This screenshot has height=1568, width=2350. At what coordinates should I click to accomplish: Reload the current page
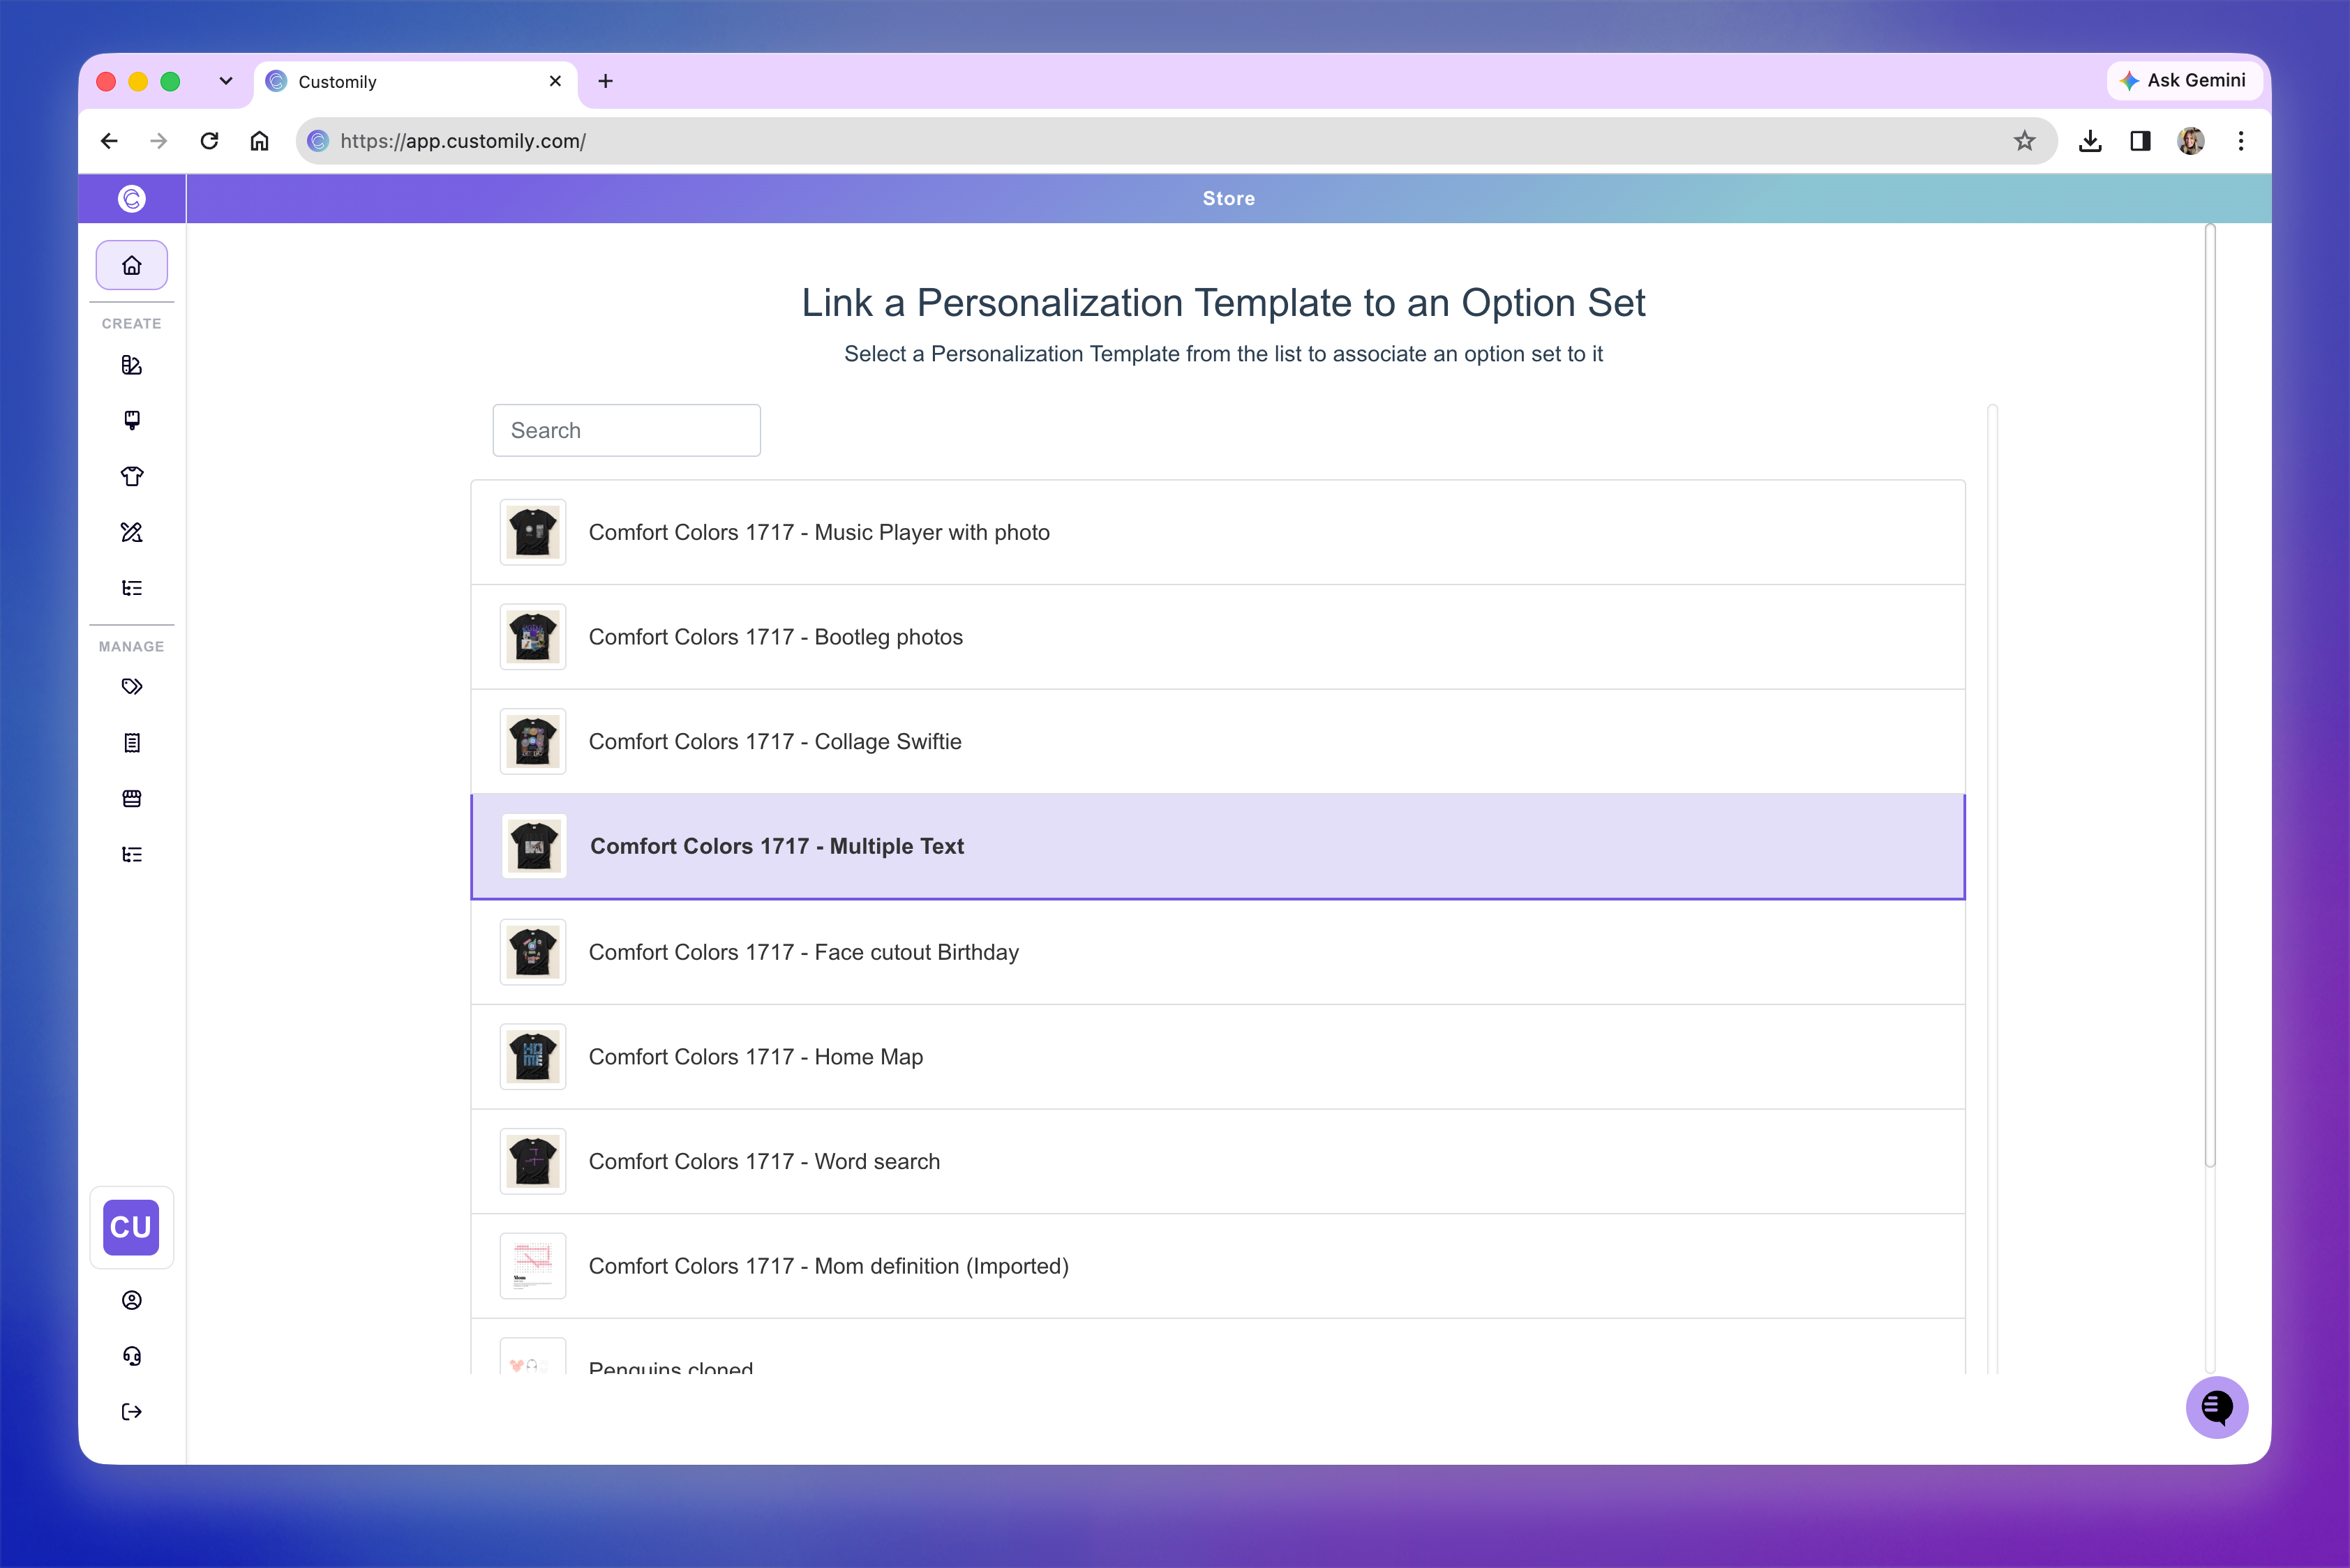[x=209, y=141]
